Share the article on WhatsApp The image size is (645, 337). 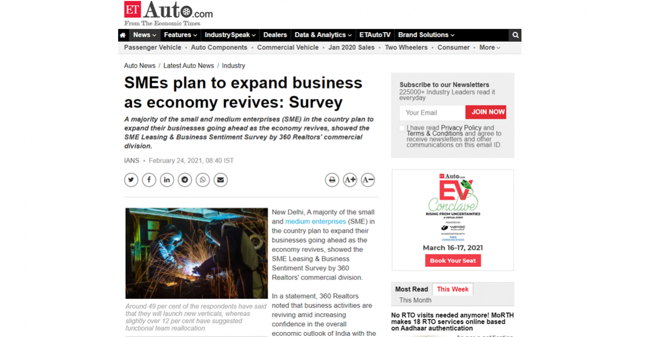[x=203, y=180]
